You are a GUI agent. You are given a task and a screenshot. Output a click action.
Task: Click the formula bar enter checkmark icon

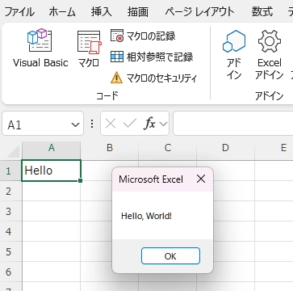point(130,124)
